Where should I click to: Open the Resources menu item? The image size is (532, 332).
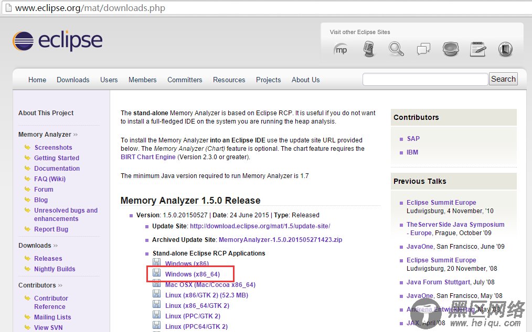pos(229,80)
